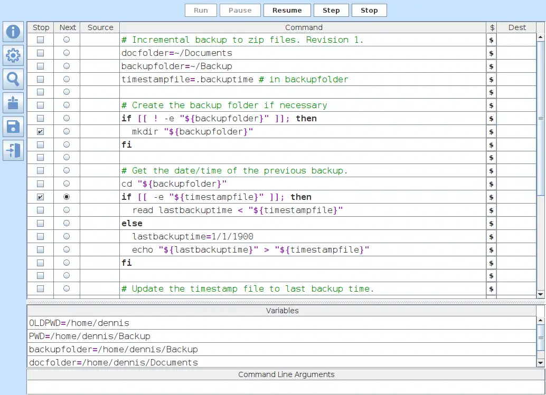Click the Command column header
Screen dimensions: 546x395
pos(303,27)
